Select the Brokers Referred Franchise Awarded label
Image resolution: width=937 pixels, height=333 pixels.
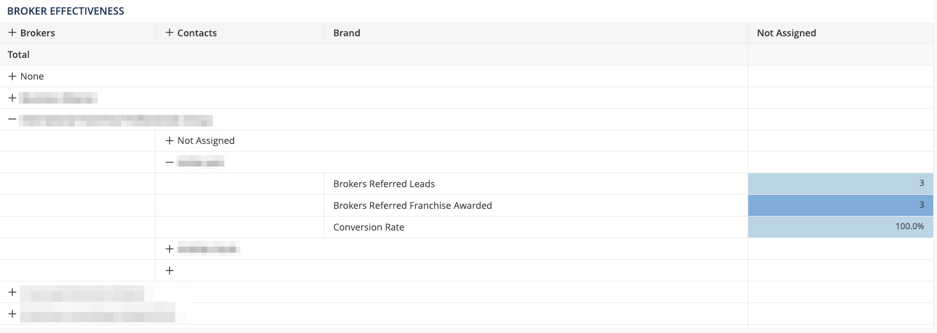click(x=413, y=206)
